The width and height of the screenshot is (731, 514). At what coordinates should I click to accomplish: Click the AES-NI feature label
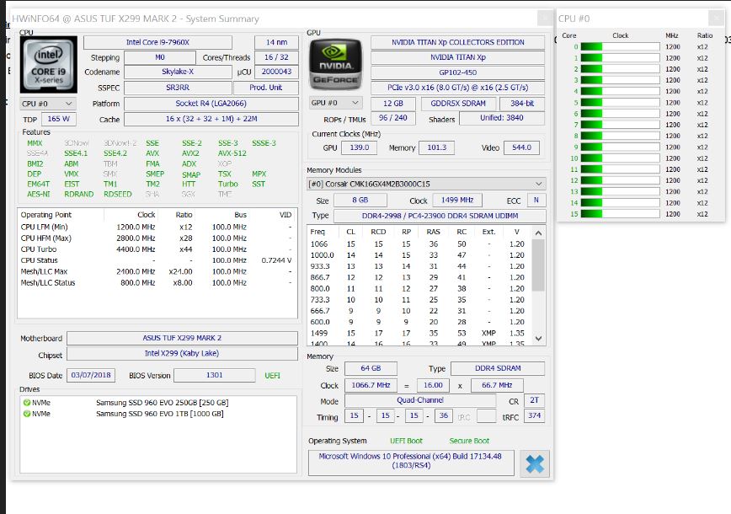[38, 194]
